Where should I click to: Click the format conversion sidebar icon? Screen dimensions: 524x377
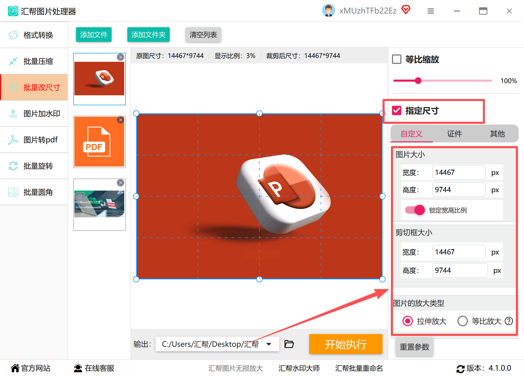click(x=13, y=35)
